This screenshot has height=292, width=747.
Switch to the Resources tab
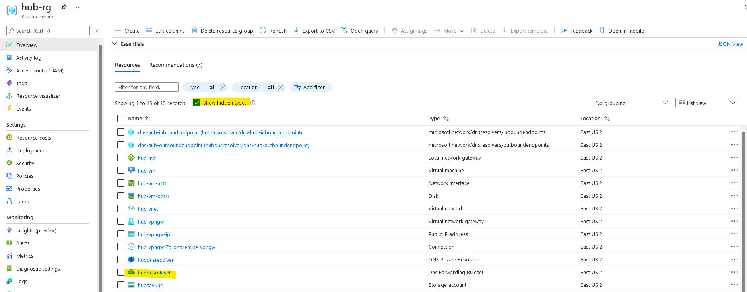click(x=127, y=65)
